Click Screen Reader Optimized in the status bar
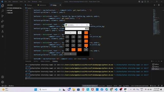164x92 pixels. click(x=90, y=86)
